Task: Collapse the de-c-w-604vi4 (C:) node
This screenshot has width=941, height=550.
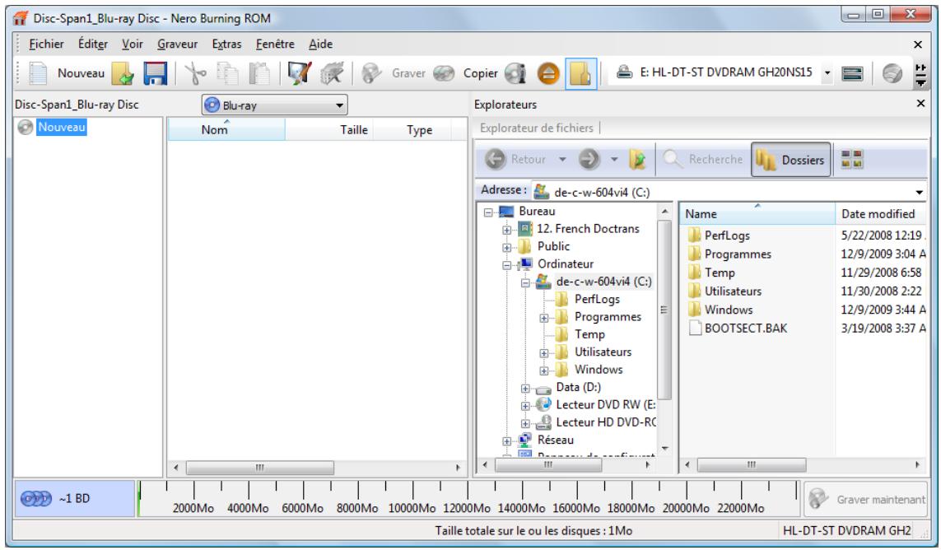Action: click(x=526, y=282)
